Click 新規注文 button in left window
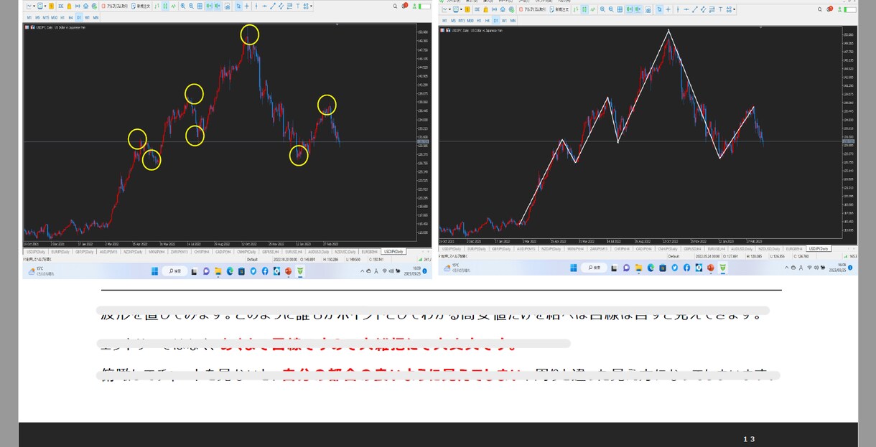The height and width of the screenshot is (447, 876). pyautogui.click(x=140, y=6)
